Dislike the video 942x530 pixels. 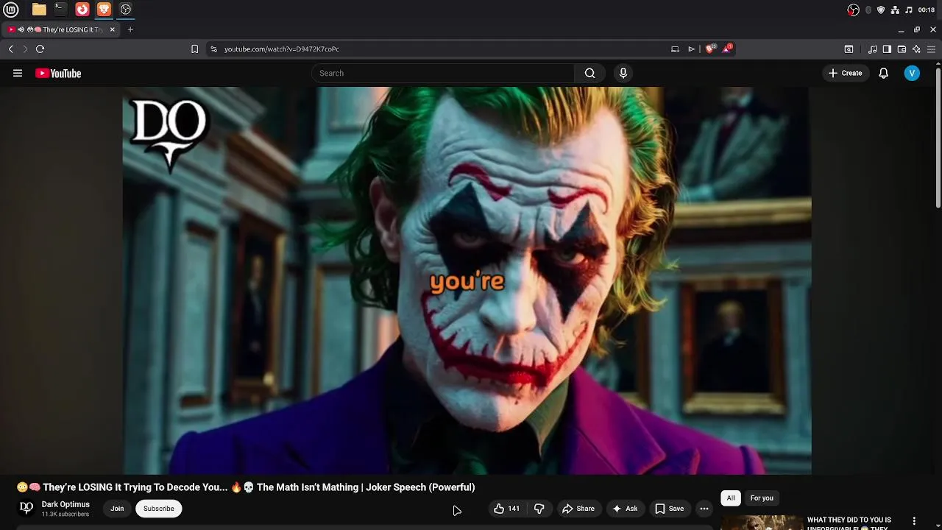[x=539, y=509]
